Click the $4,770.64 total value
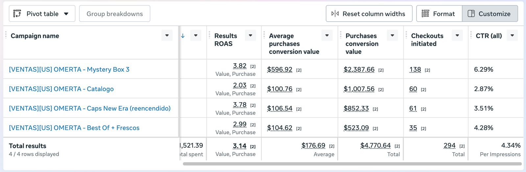This screenshot has width=526, height=172. 375,145
